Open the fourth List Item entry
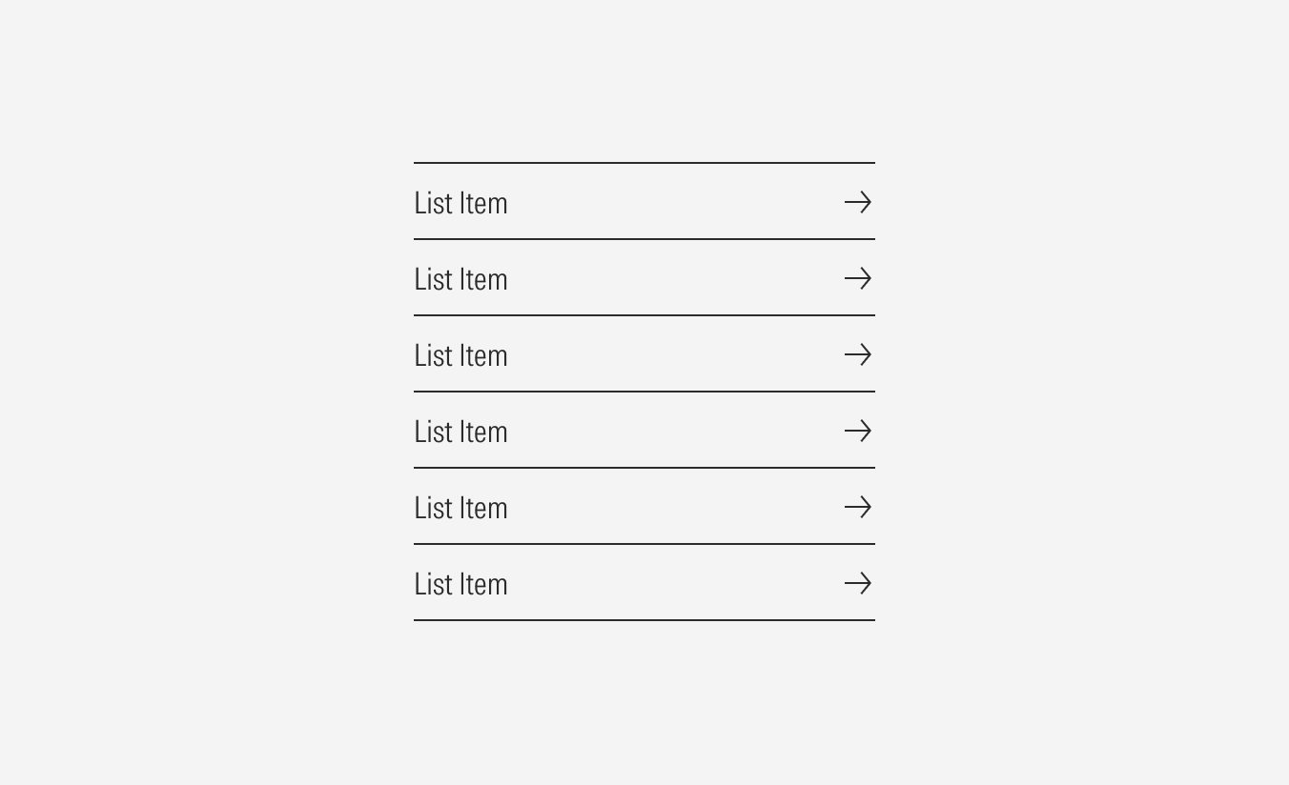The width and height of the screenshot is (1289, 785). pos(460,432)
